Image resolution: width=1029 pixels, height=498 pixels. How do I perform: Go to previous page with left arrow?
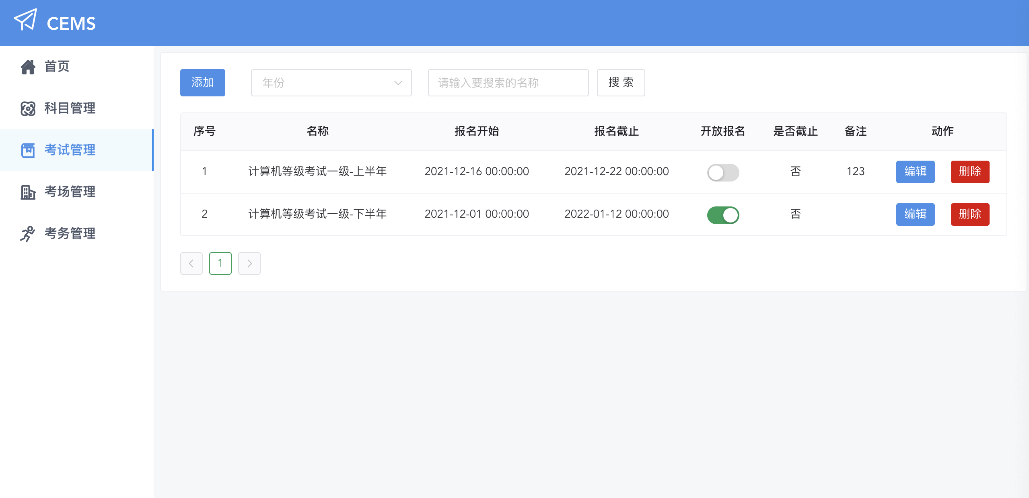point(191,263)
